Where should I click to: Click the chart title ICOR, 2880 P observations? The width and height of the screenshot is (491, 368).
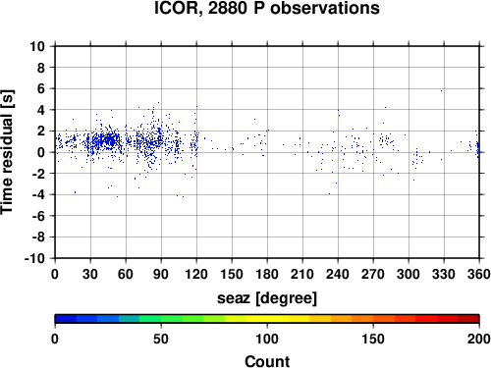coord(267,8)
